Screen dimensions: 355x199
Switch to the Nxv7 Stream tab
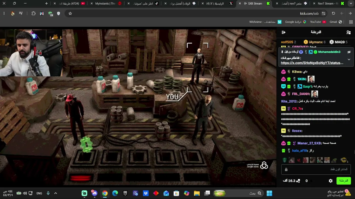(x=328, y=4)
